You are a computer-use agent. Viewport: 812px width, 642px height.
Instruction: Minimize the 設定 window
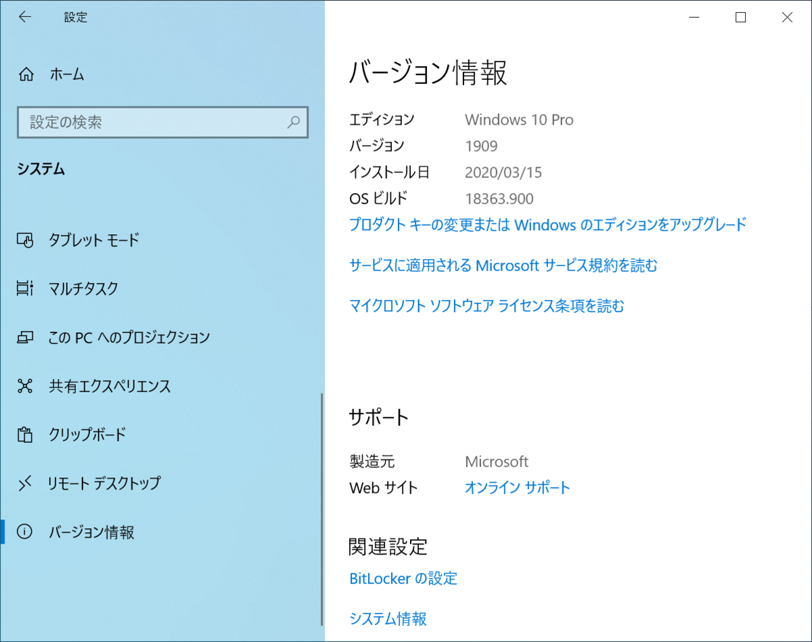(x=694, y=18)
